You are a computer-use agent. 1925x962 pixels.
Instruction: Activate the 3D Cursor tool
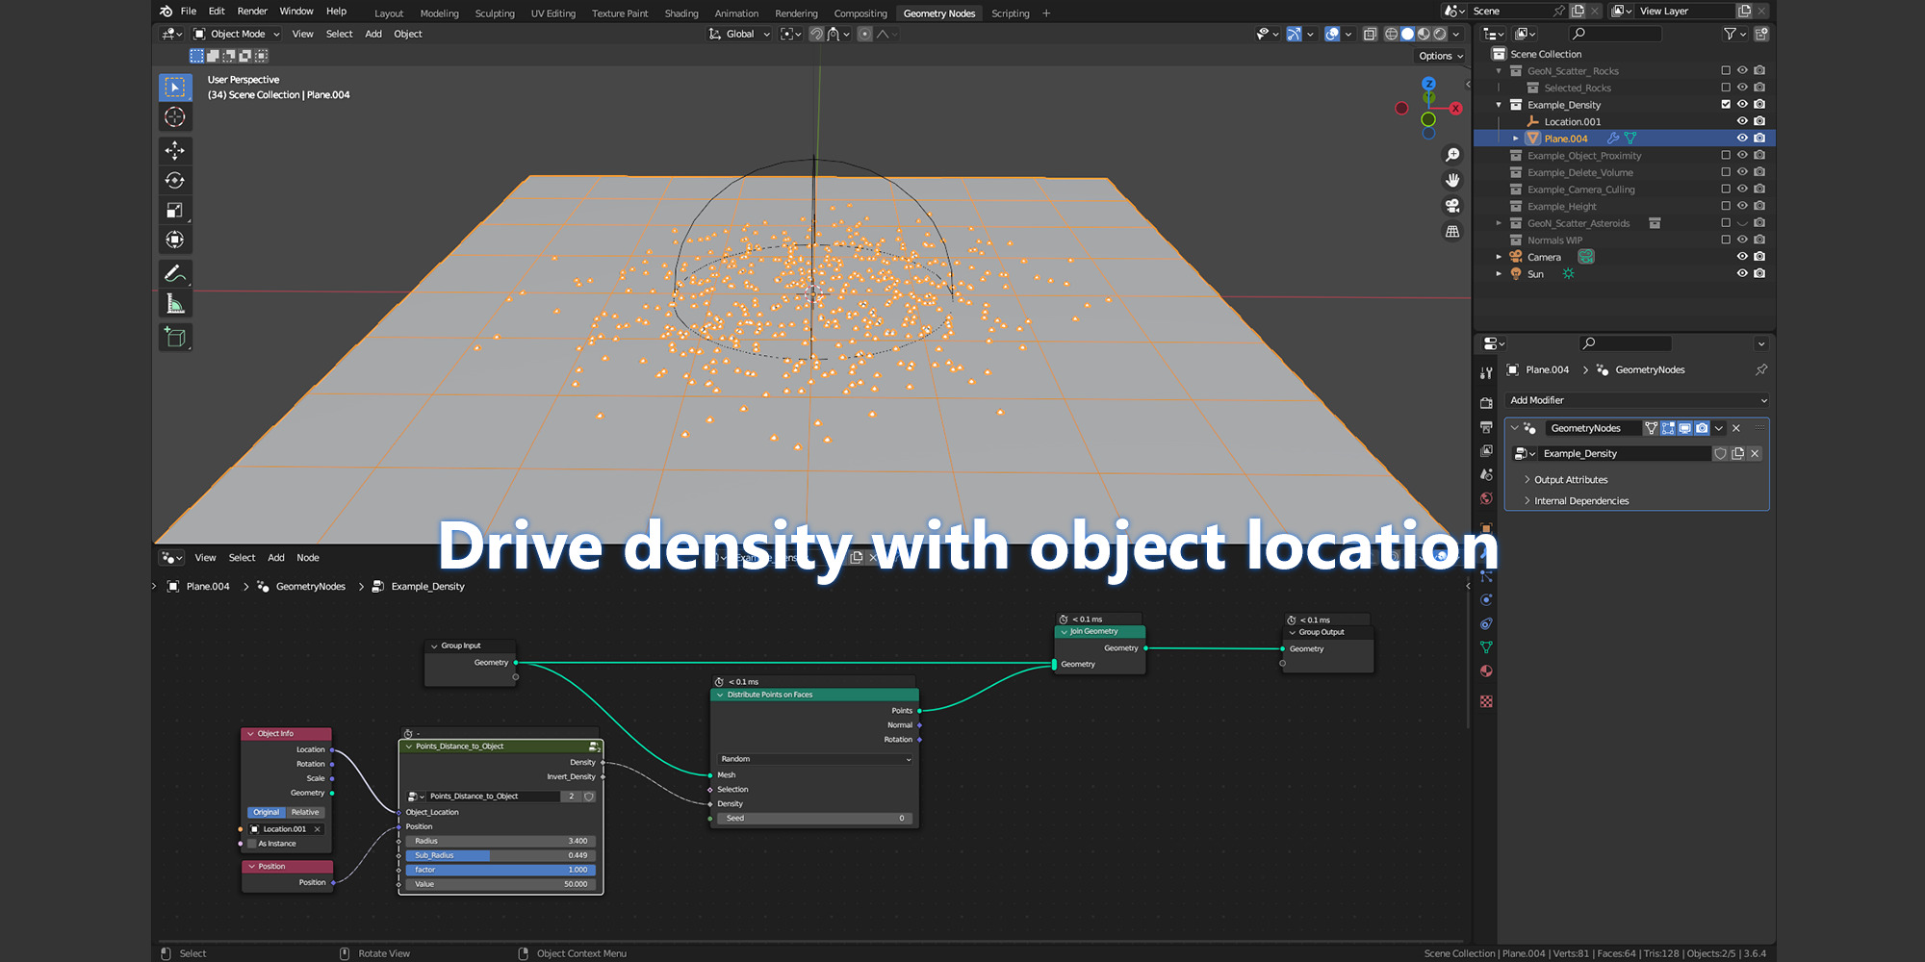point(175,117)
